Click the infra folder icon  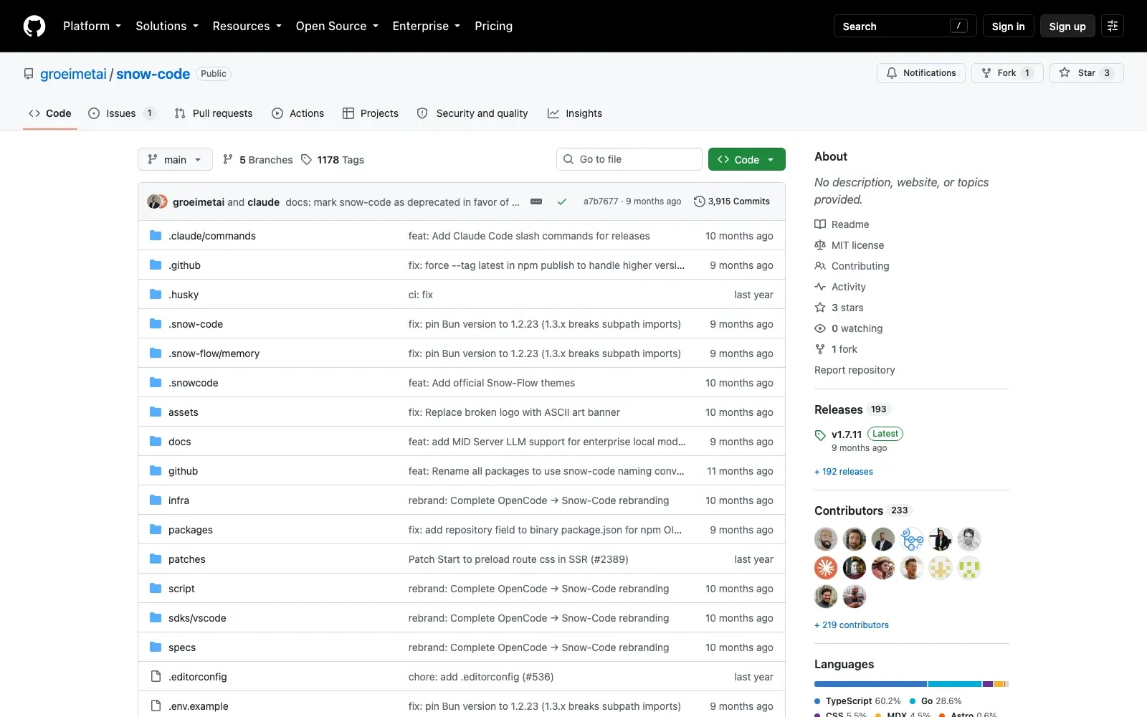pyautogui.click(x=156, y=500)
